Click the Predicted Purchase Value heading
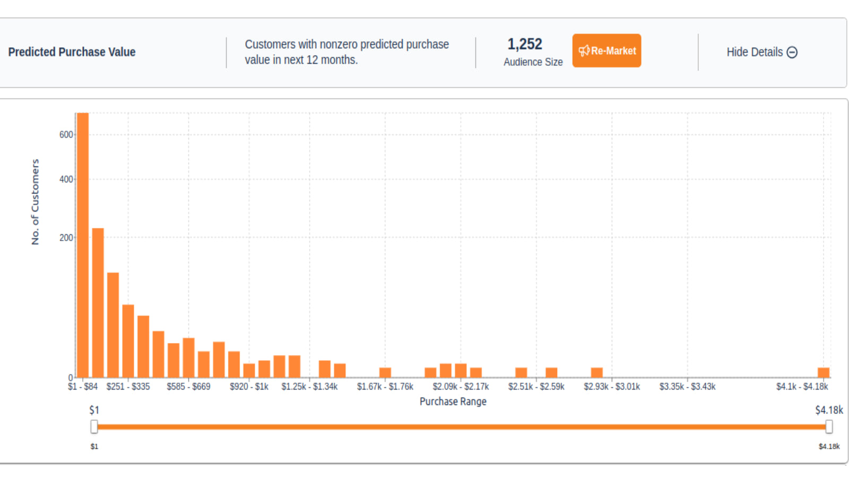The image size is (849, 477). coord(72,52)
